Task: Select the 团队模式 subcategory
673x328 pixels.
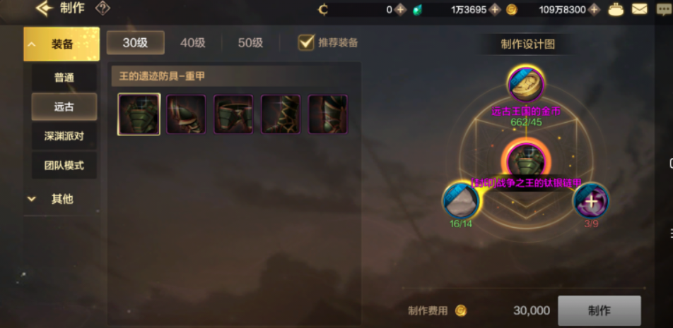Action: click(x=64, y=165)
